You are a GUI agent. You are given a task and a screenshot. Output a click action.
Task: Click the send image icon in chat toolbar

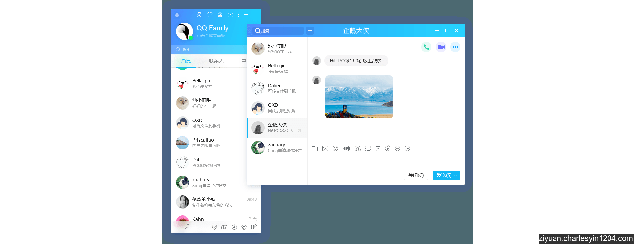tap(325, 148)
